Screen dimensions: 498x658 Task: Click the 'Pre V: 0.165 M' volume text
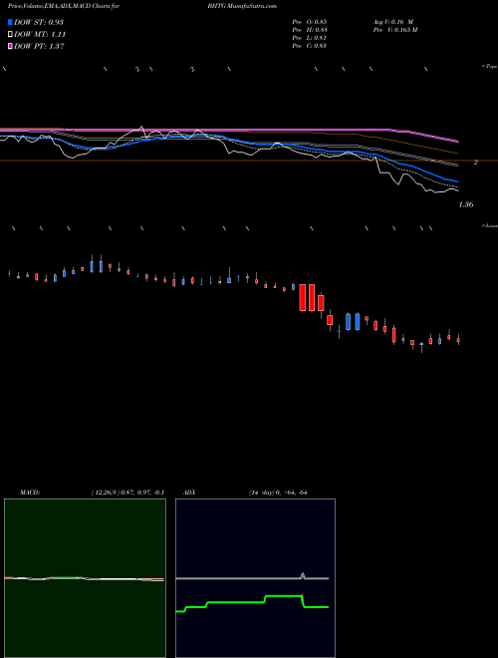(395, 30)
